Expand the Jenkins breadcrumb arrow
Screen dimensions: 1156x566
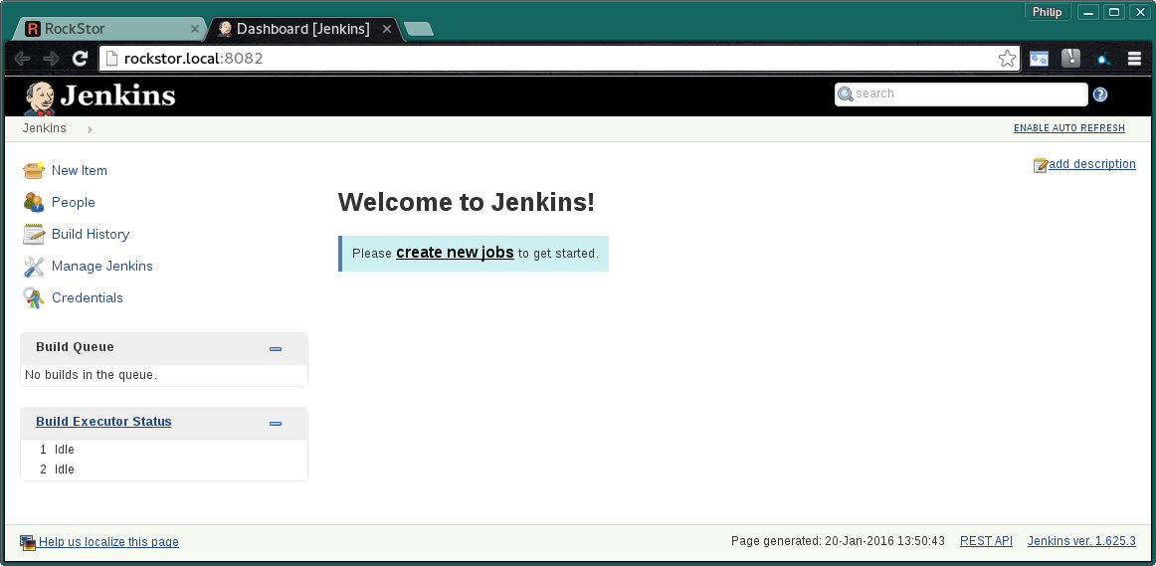click(90, 129)
